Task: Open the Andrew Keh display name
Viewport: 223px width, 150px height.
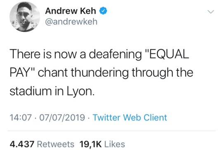Action: (71, 11)
